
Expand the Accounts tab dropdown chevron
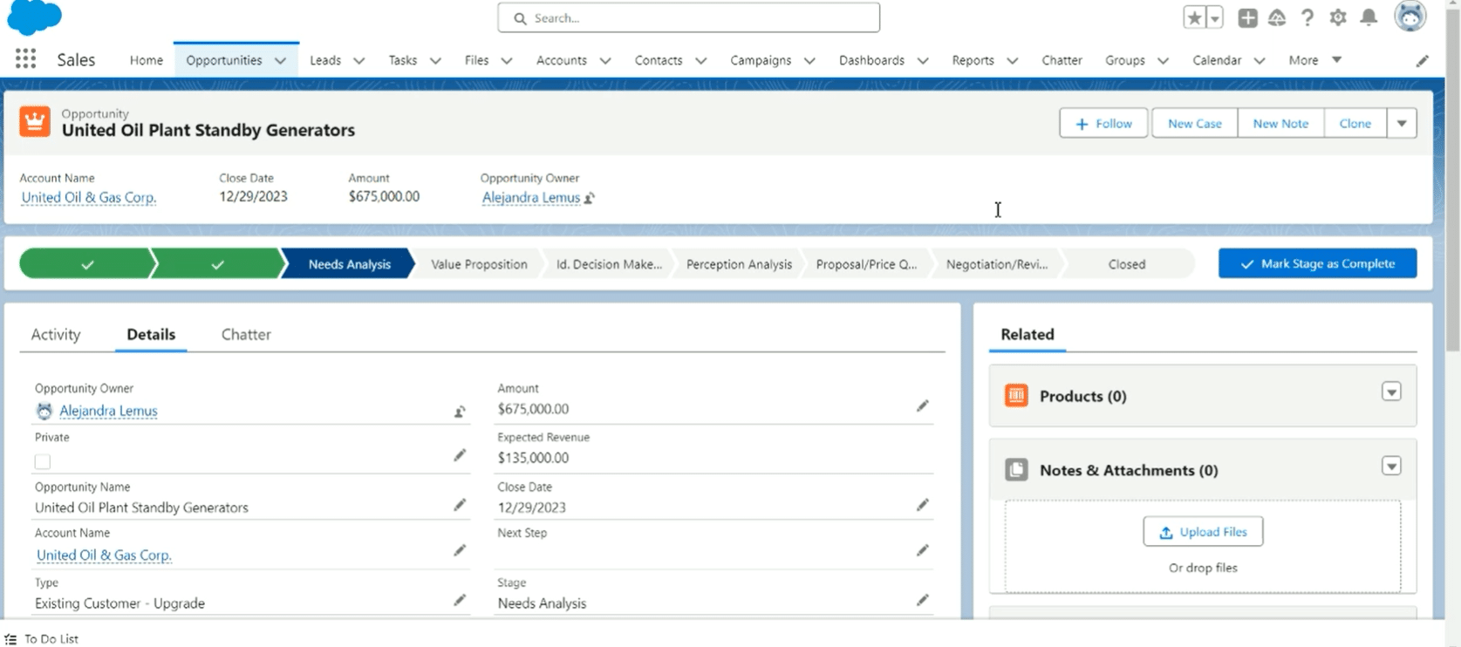click(605, 60)
